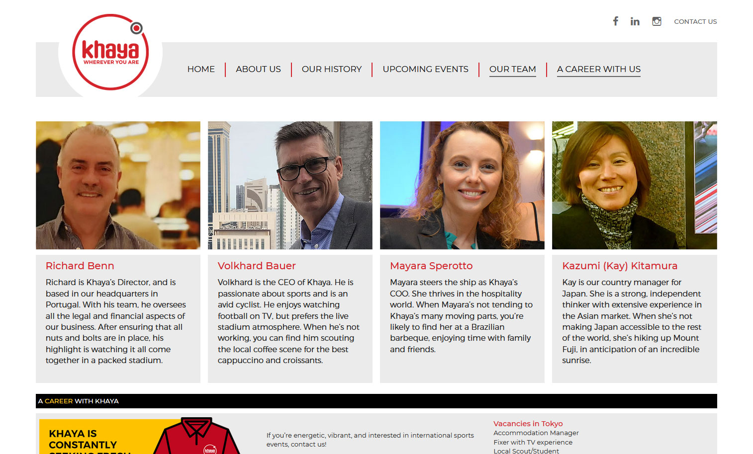Image resolution: width=753 pixels, height=454 pixels.
Task: Open Khaya's Instagram icon
Action: tap(657, 21)
